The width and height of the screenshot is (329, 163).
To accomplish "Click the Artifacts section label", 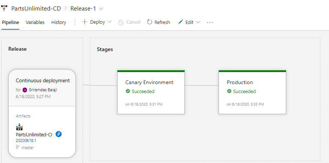I will tap(23, 116).
